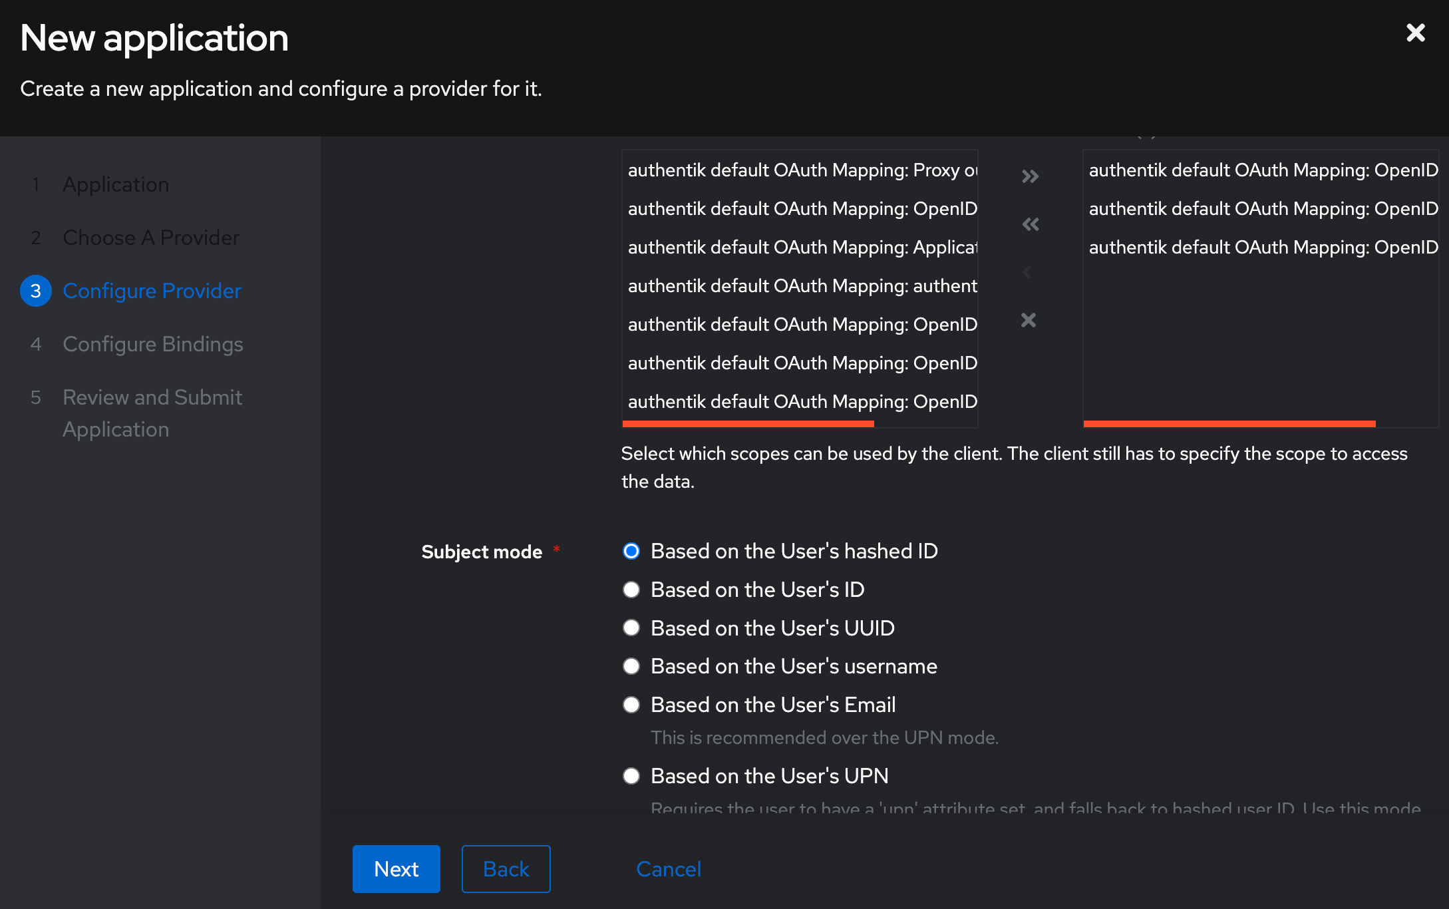Click the Back button
This screenshot has height=909, width=1449.
point(506,869)
